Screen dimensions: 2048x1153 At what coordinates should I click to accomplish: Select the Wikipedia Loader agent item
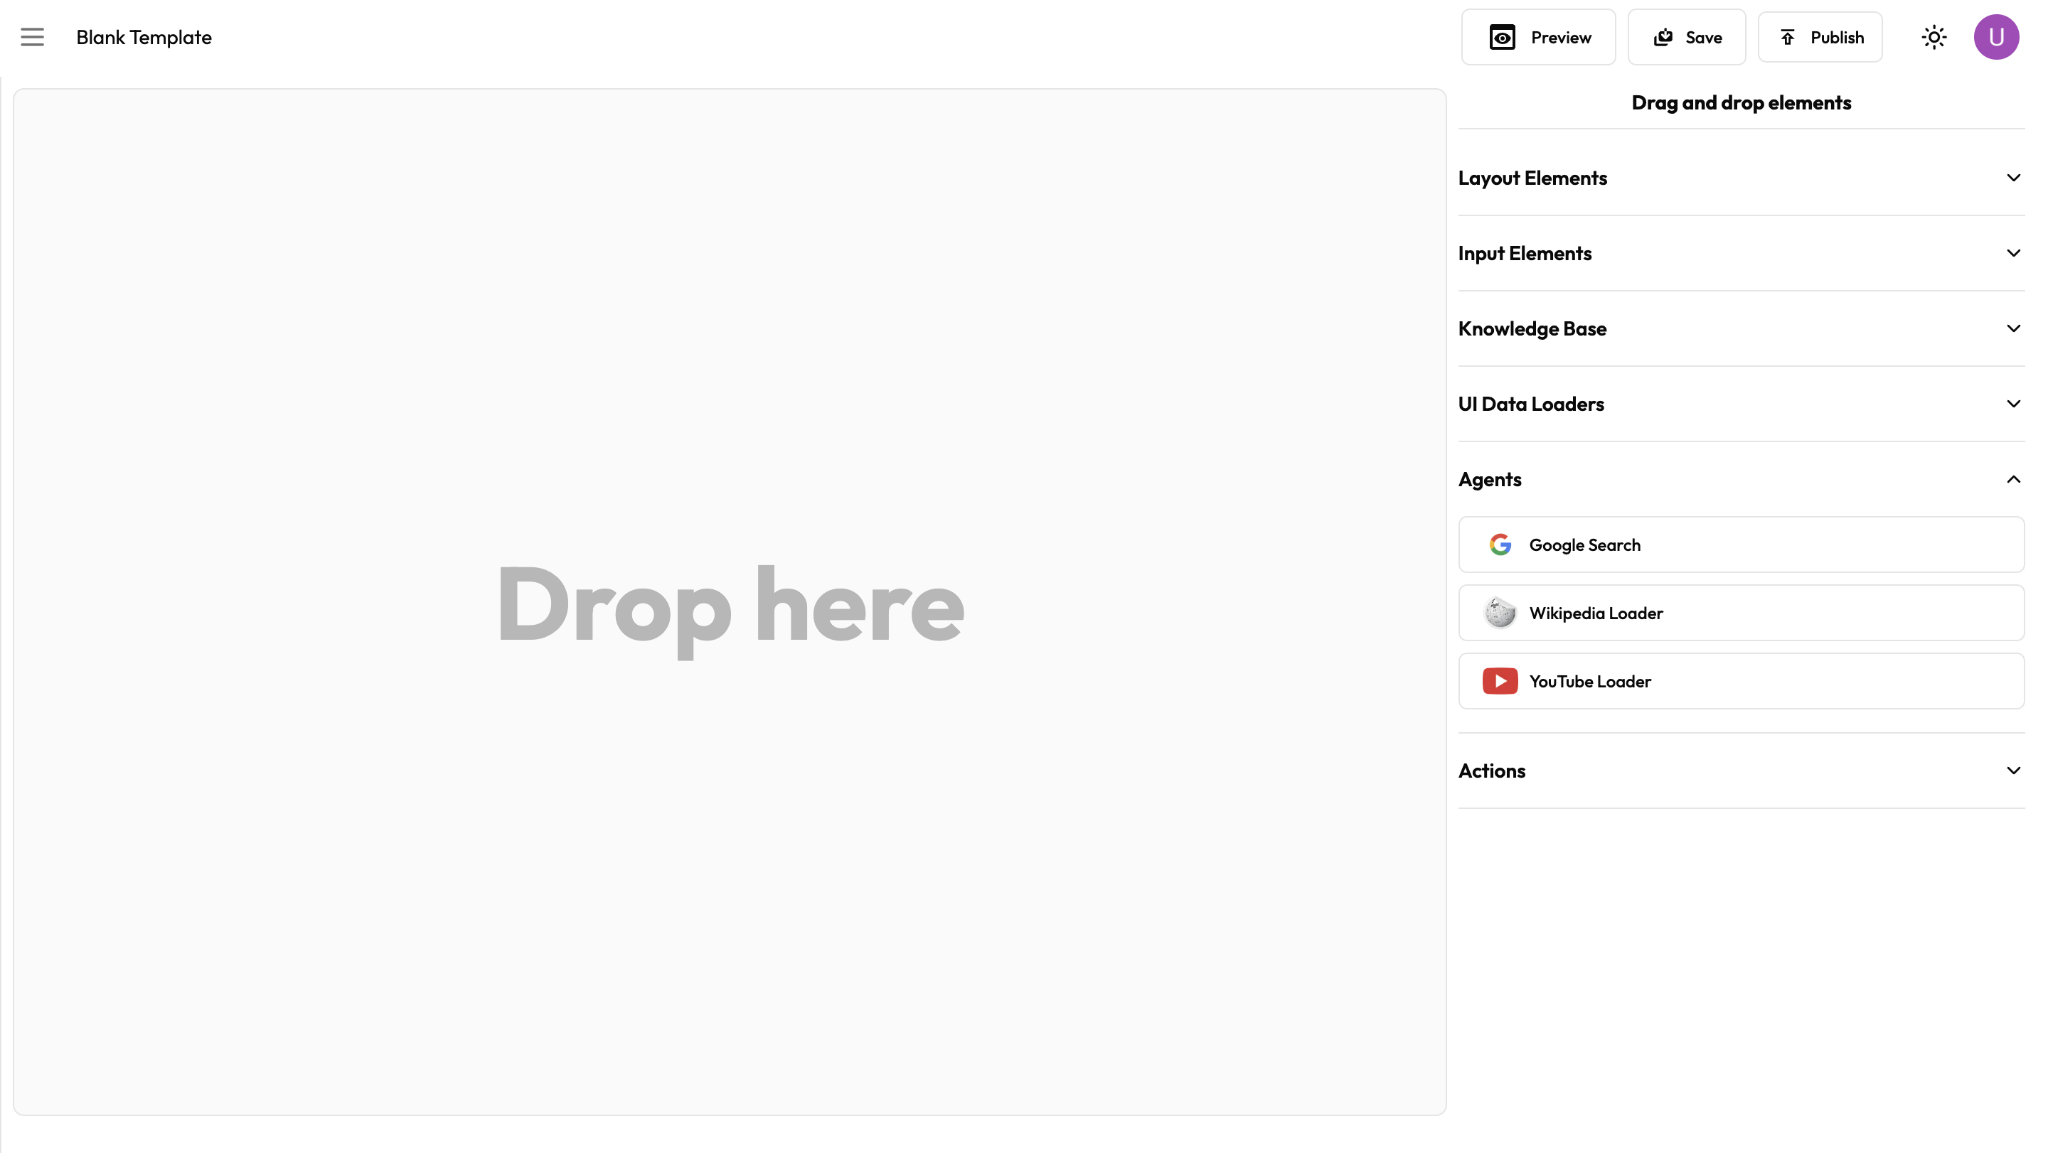(x=1741, y=613)
